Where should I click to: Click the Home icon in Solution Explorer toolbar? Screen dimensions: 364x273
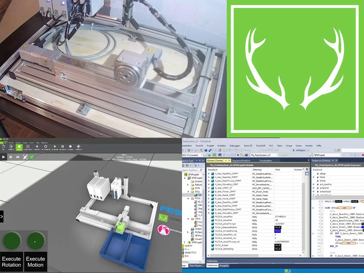click(184, 165)
